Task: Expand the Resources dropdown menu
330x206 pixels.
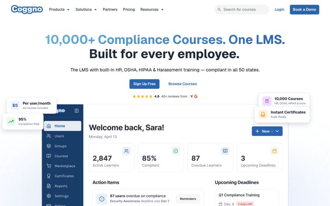Action: (152, 10)
